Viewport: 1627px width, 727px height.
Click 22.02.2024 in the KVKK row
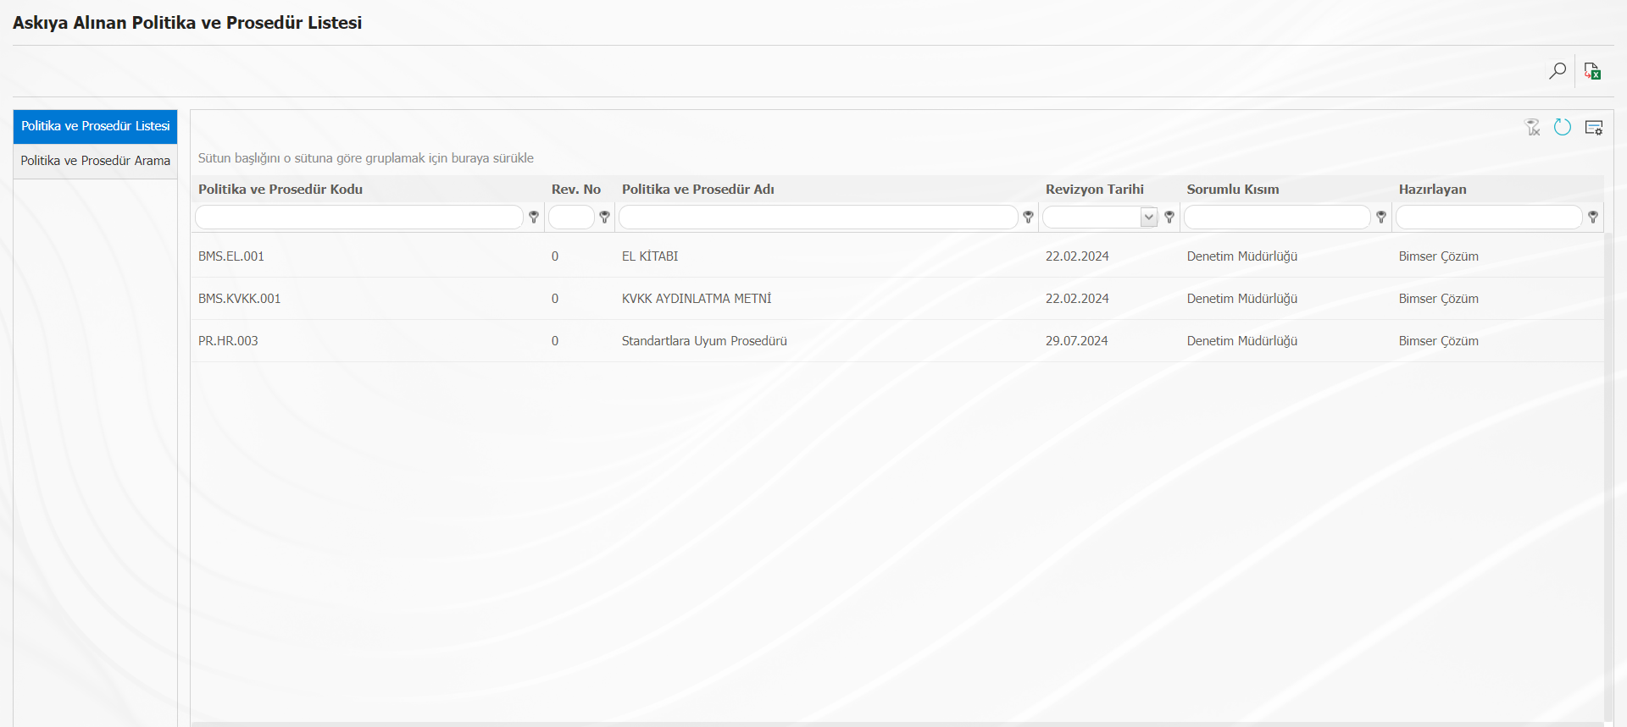click(1077, 299)
